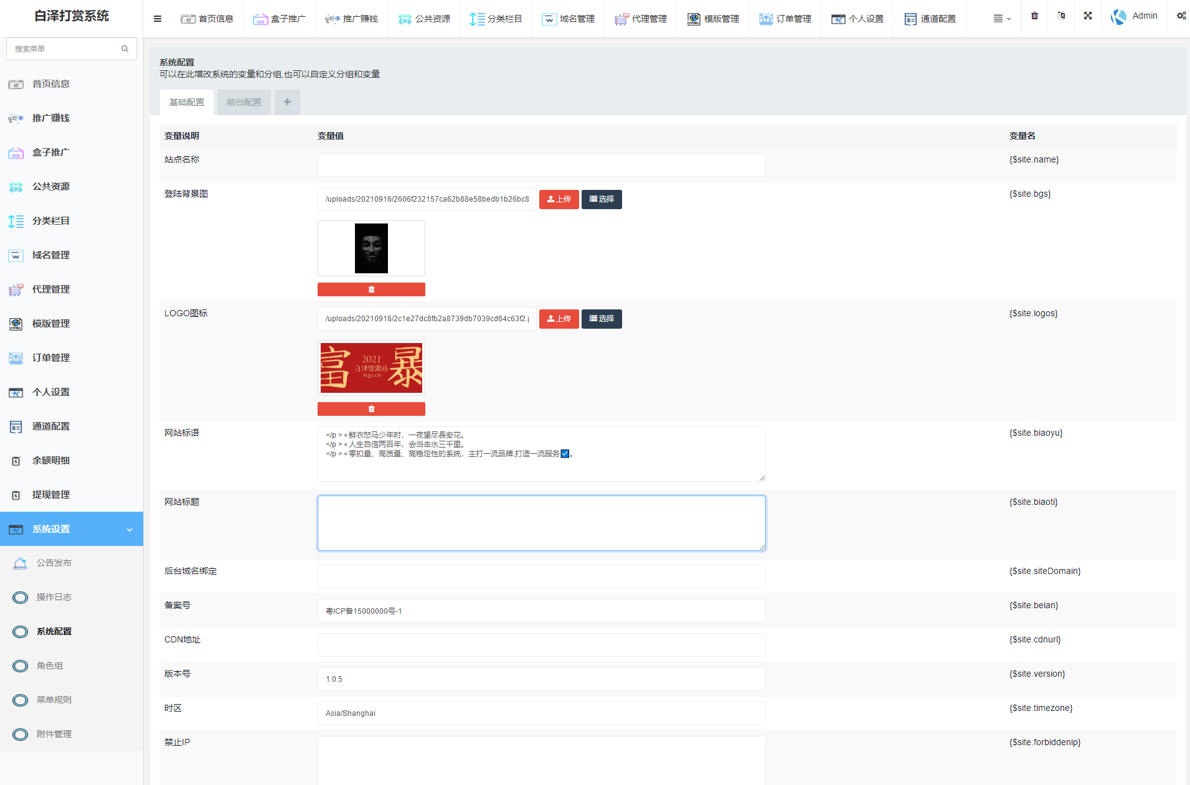
Task: Click the hamburger sidebar toggle icon
Action: click(x=158, y=19)
